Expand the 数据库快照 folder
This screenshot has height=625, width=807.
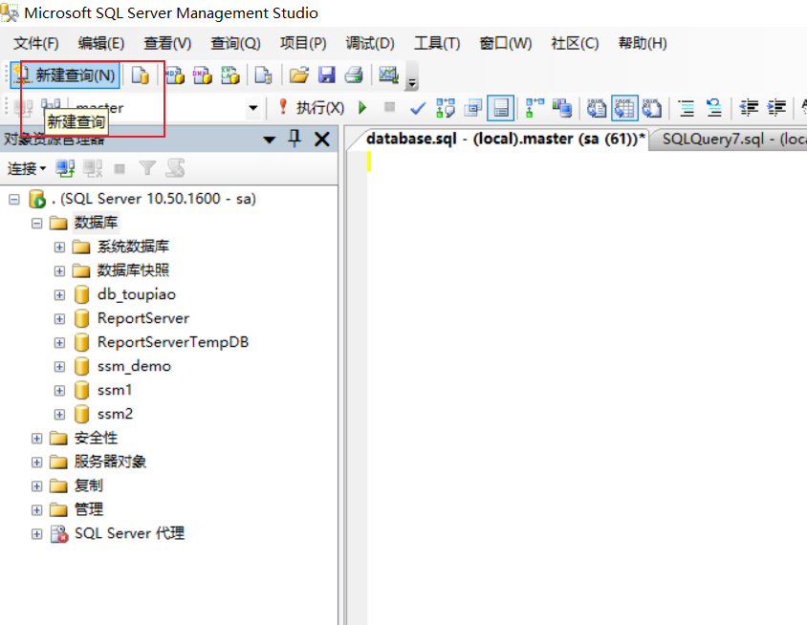coord(59,271)
